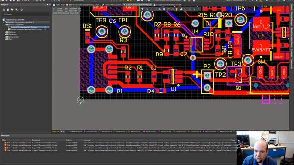Sort messages by the Source column
The width and height of the screenshot is (294, 165).
(69, 140)
